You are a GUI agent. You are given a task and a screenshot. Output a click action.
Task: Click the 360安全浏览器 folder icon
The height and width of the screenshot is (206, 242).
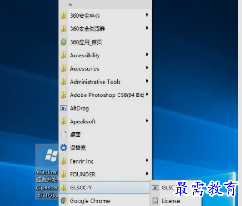[x=64, y=29]
